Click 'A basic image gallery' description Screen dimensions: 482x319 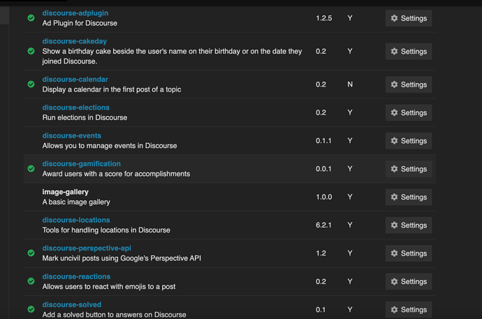click(x=76, y=202)
